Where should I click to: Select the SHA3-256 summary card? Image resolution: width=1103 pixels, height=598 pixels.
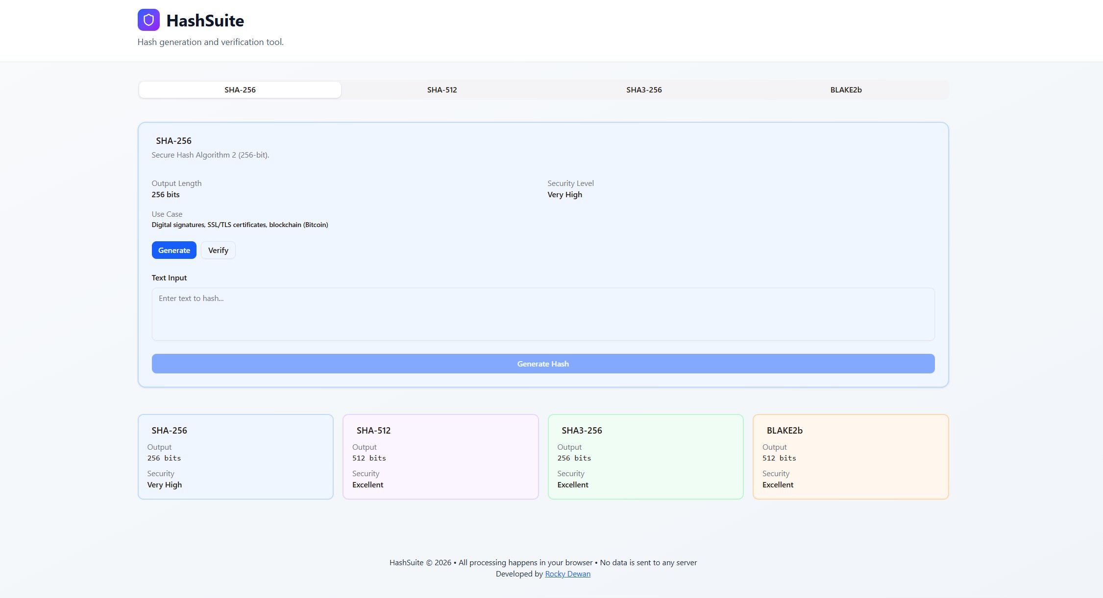(x=645, y=456)
